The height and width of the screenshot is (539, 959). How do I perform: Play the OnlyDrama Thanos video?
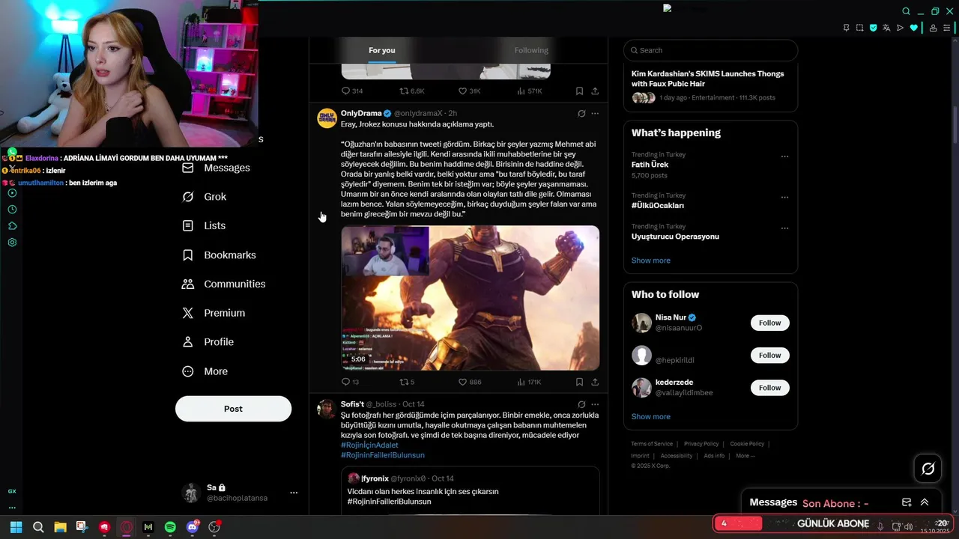coord(470,298)
